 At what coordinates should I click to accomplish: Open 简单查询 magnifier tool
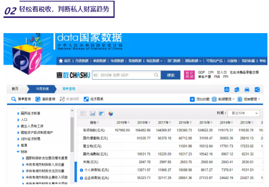coord(21,99)
